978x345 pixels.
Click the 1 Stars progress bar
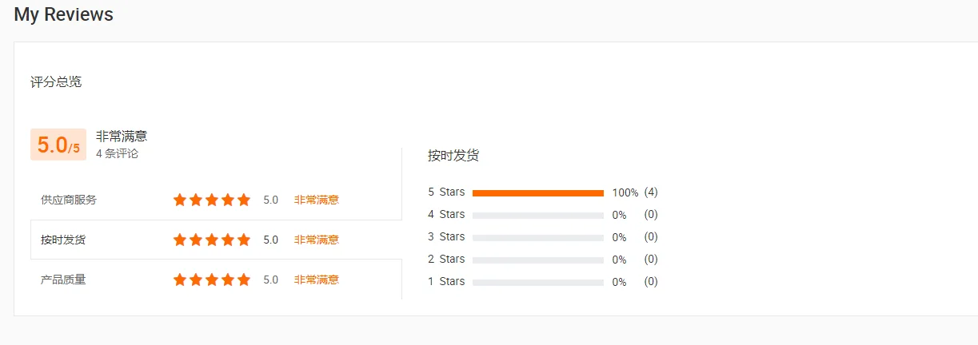click(x=537, y=282)
